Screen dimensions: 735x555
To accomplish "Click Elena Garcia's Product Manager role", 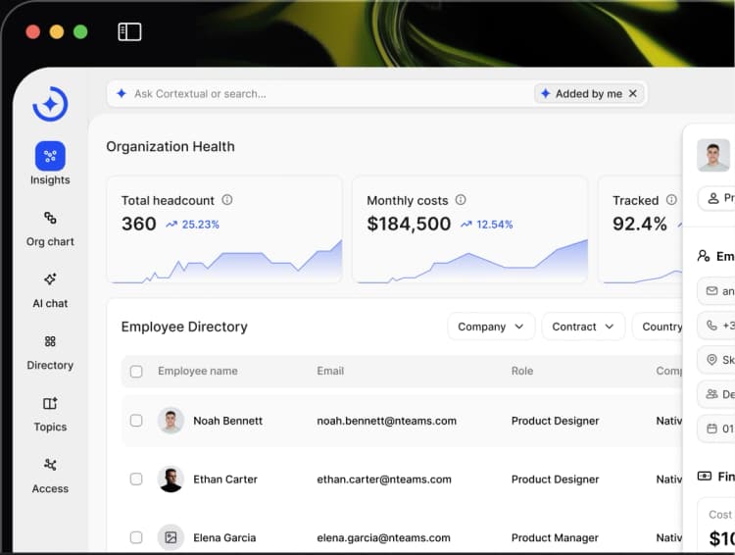I will pos(555,537).
